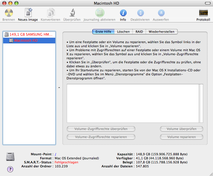Open help with the purple question mark
213x176 pixels.
10,169
